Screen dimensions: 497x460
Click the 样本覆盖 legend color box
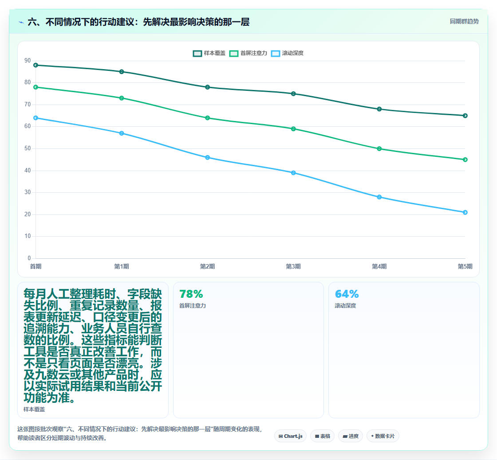point(197,54)
